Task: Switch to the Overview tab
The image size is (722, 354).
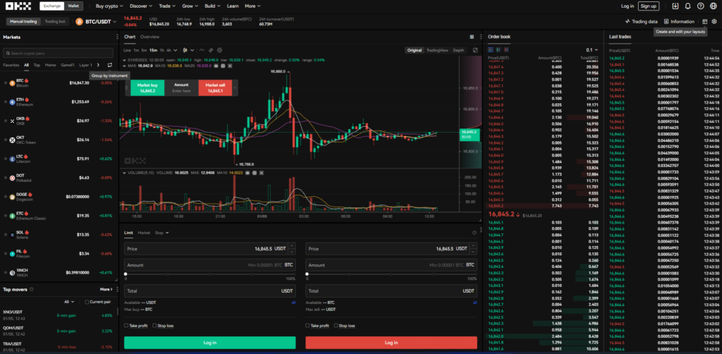Action: pyautogui.click(x=149, y=37)
